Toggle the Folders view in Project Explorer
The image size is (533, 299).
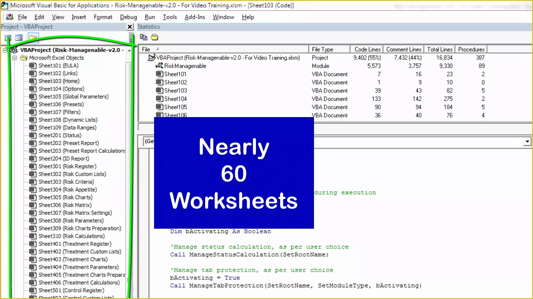pos(33,38)
